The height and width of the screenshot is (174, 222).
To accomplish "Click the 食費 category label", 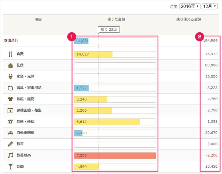I will (x=20, y=54).
